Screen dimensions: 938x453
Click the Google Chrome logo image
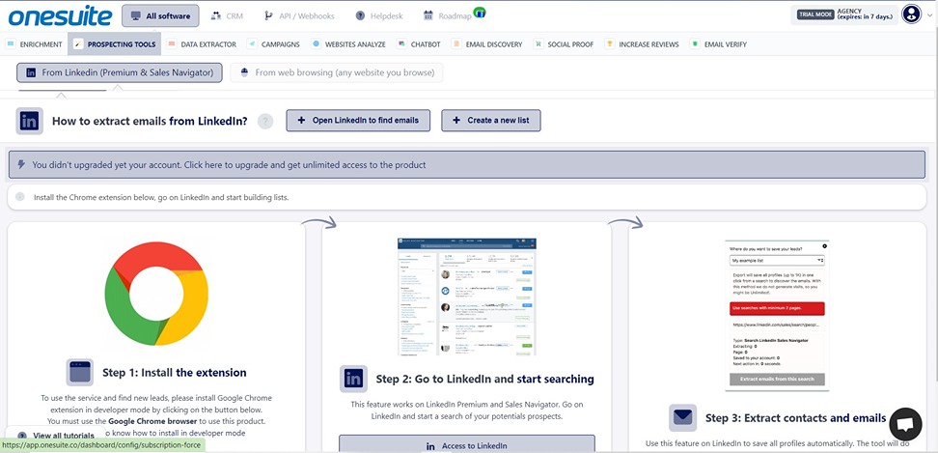pos(156,294)
